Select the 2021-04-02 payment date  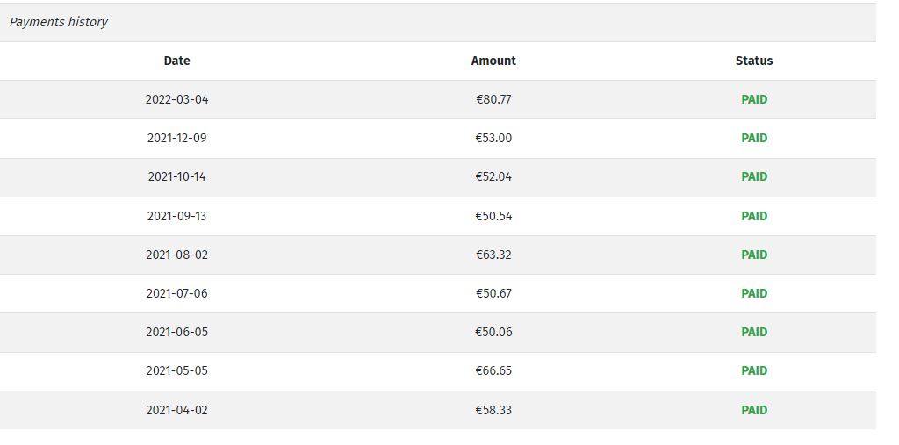point(176,410)
